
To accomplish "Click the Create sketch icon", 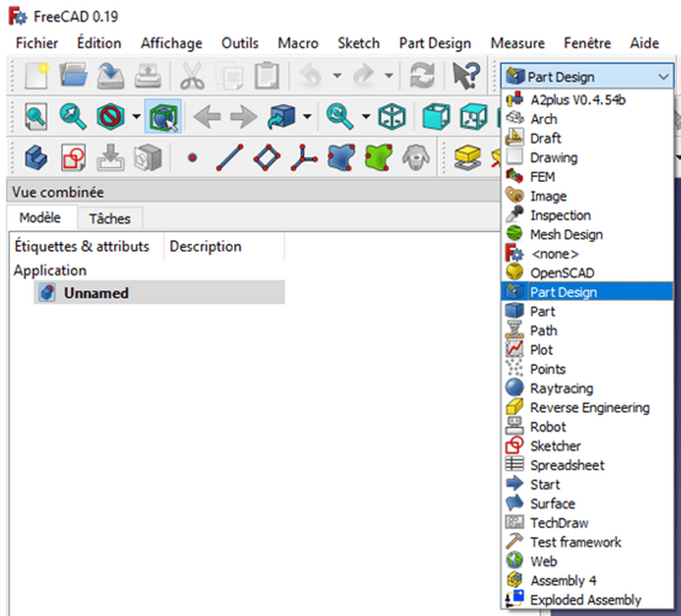I will click(73, 157).
